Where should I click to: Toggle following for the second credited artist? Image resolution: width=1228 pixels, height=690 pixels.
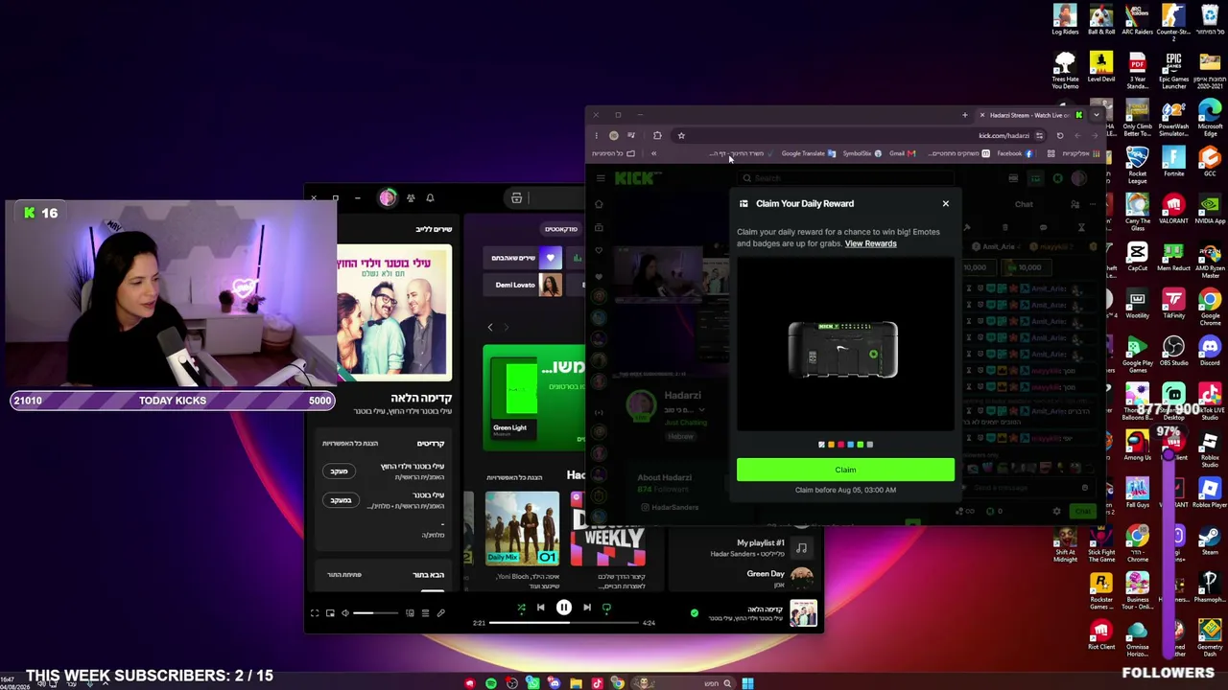coord(340,500)
